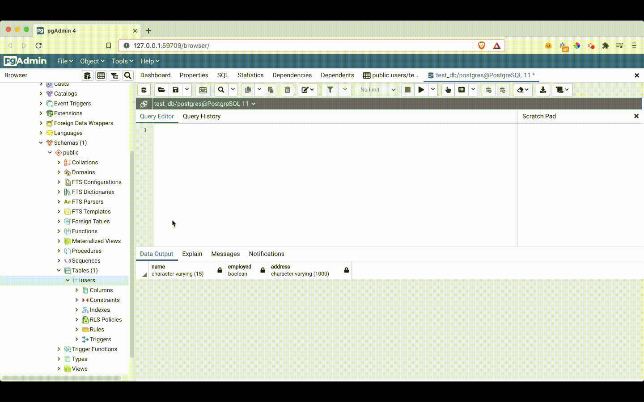644x402 pixels.
Task: Execute query with the play button
Action: click(421, 90)
